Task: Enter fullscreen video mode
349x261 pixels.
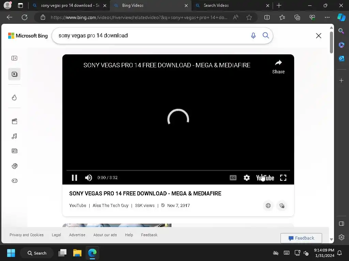Action: click(x=283, y=178)
